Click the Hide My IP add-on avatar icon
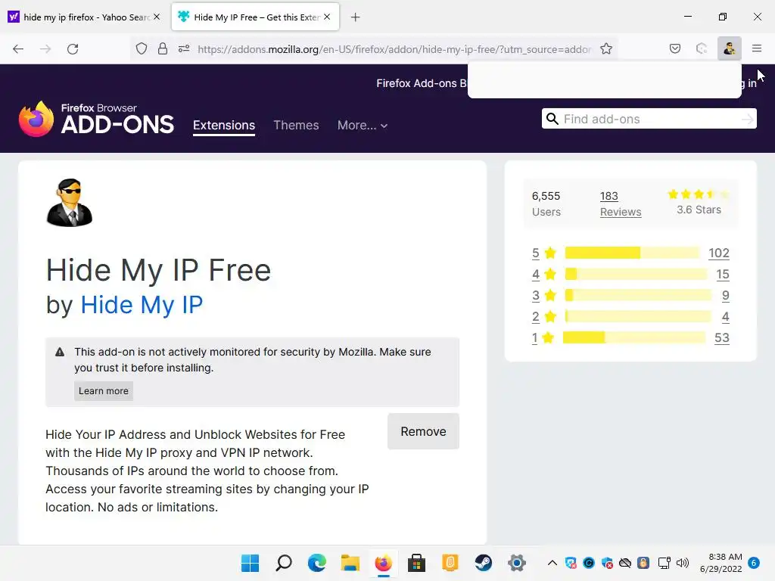Image resolution: width=775 pixels, height=581 pixels. pyautogui.click(x=69, y=203)
